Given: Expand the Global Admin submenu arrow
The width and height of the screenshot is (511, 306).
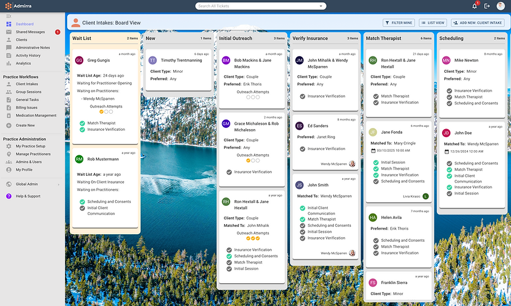Looking at the screenshot, I should coord(59,185).
